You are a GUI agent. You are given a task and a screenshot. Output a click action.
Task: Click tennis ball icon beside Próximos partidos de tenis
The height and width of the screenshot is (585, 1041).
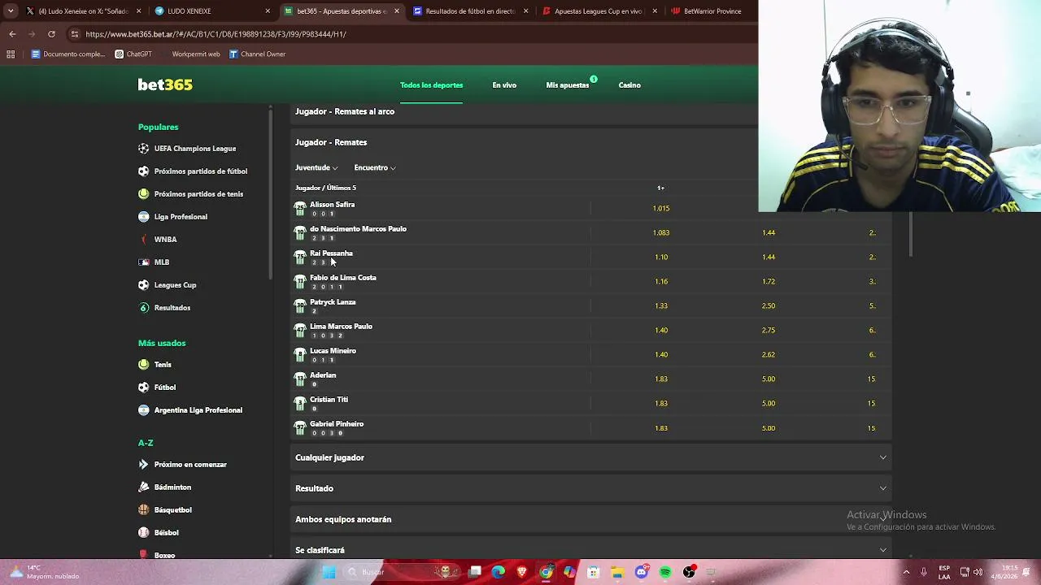(x=144, y=194)
